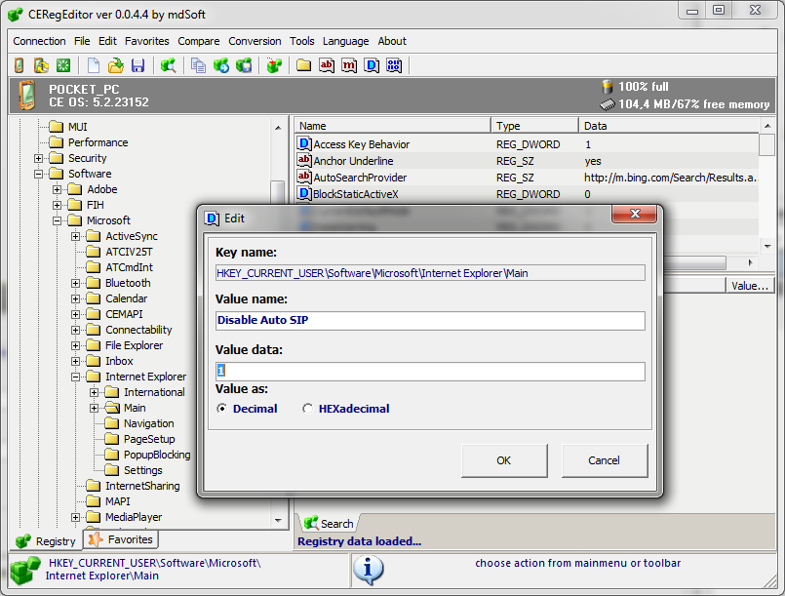This screenshot has width=785, height=596.
Task: Click the Key name path field
Action: [430, 273]
